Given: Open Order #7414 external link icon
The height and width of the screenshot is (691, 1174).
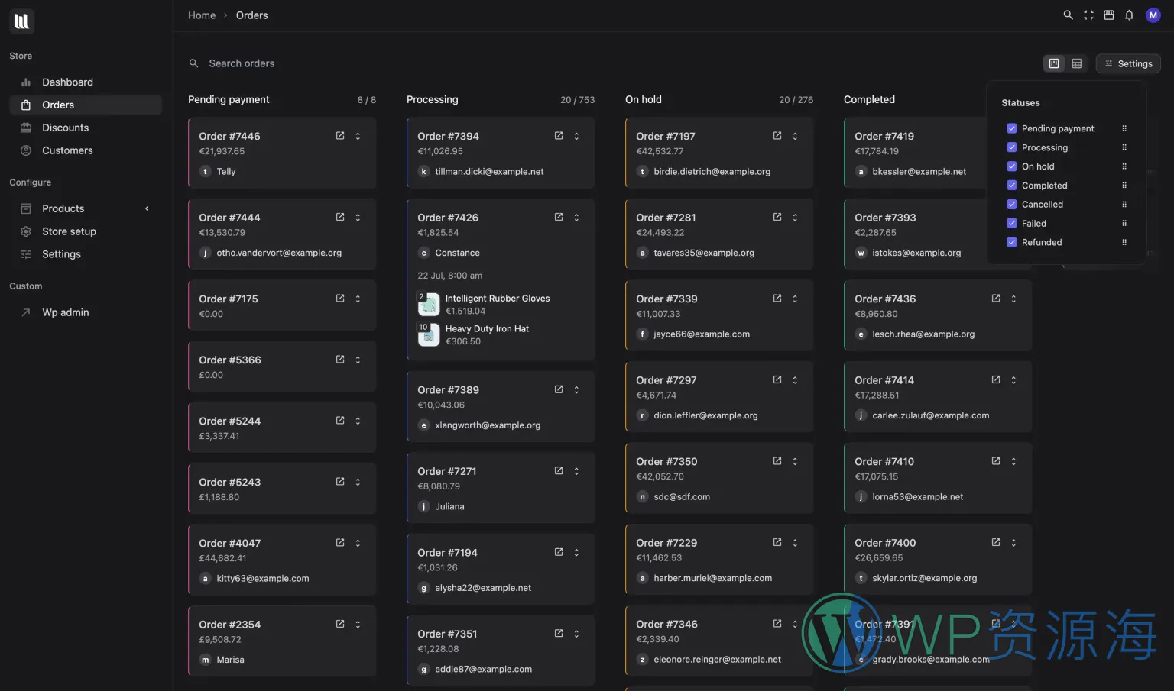Looking at the screenshot, I should pyautogui.click(x=996, y=379).
